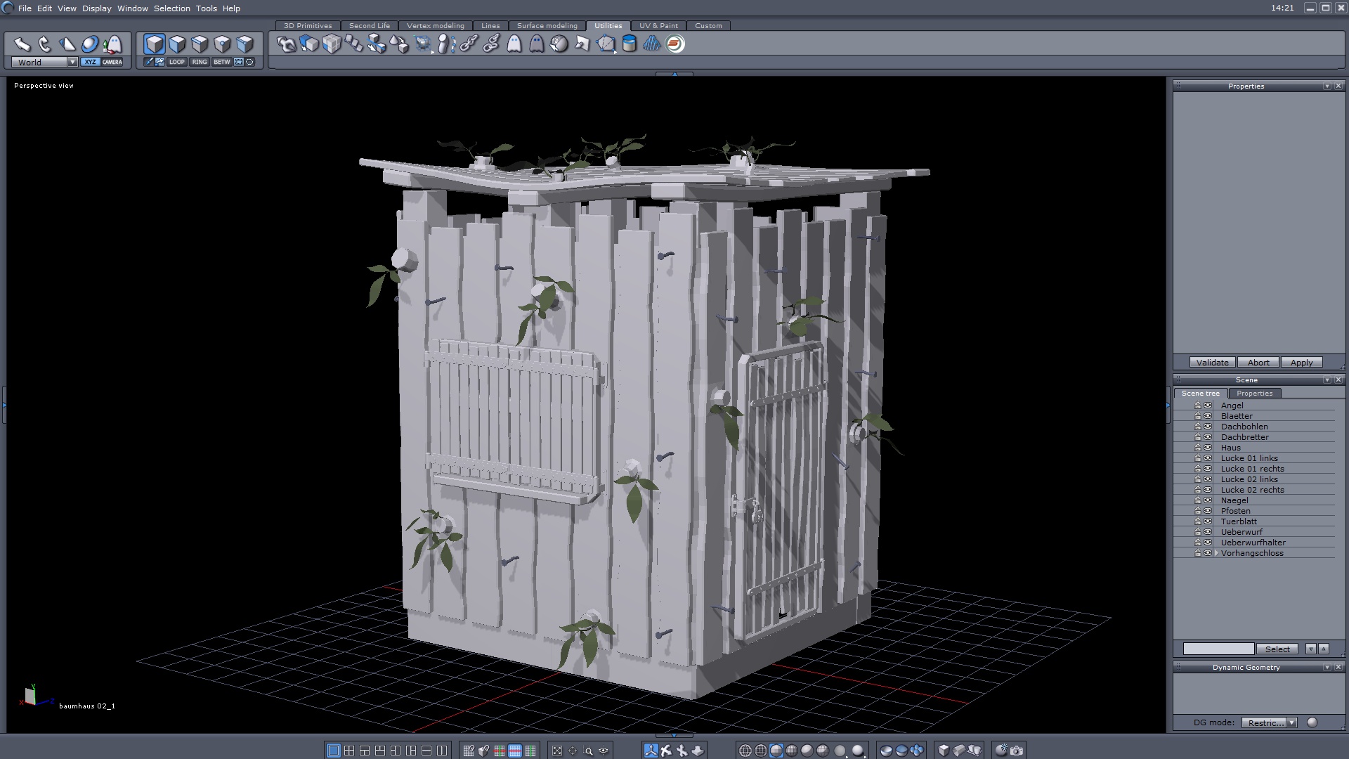Switch to four-view layout icon
Viewport: 1349px width, 759px height.
tap(349, 751)
